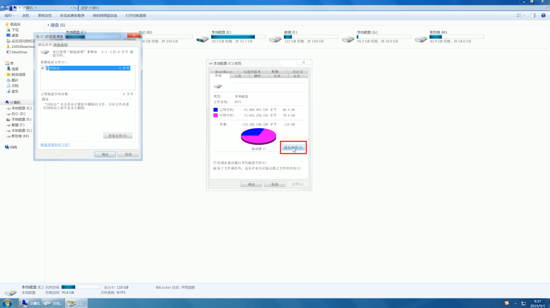Screen dimensions: 550x308
Task: Click the 磁盘清理(D) button
Action: [293, 147]
